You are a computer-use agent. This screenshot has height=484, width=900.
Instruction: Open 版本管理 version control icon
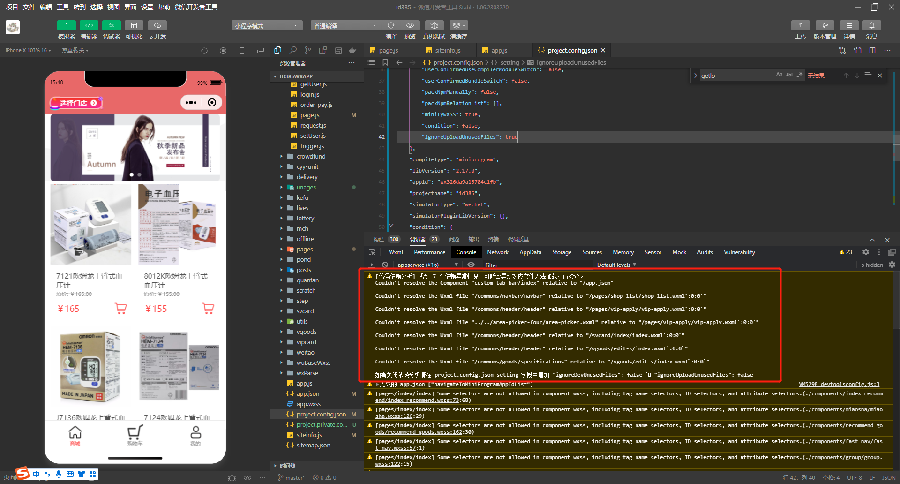click(825, 25)
